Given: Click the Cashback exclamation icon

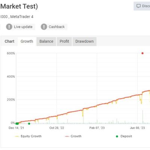Looking at the screenshot, I should 44,27.
